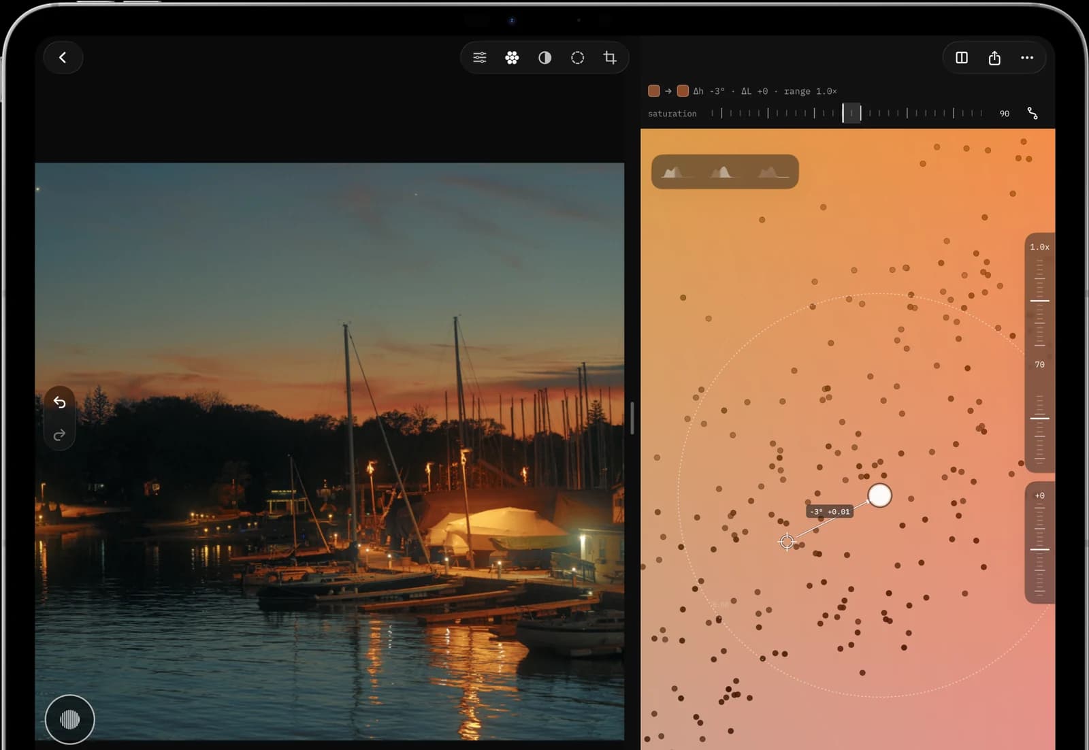
Task: Select the target color swatch after the arrow
Action: pos(683,91)
